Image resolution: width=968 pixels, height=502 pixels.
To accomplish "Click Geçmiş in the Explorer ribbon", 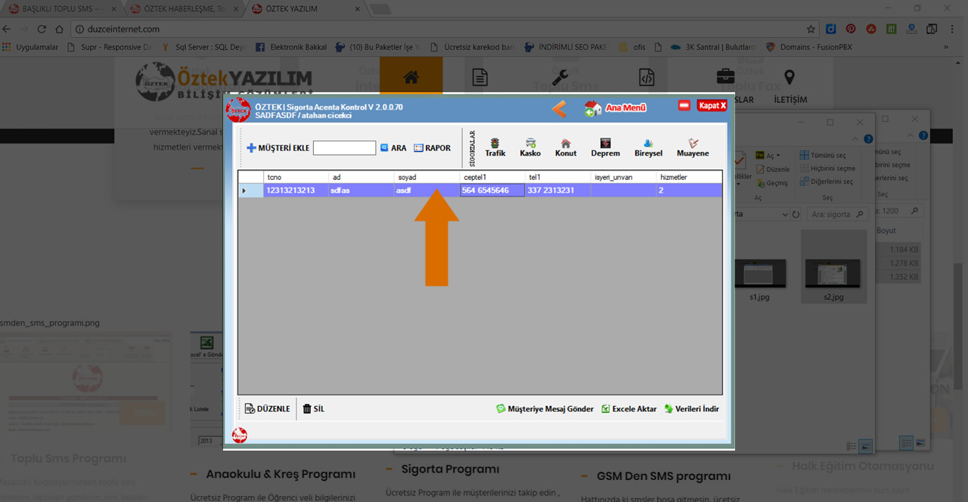I will tap(772, 183).
